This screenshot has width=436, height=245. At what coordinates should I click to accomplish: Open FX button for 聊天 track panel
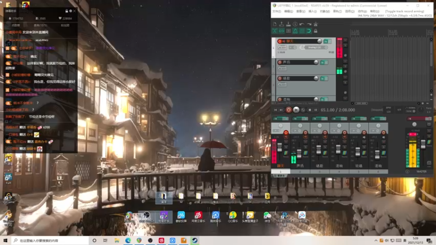(x=325, y=41)
